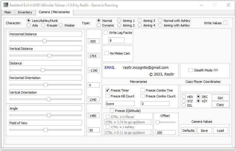
Task: Click the trainer app icon in title bar
Action: (6, 5)
